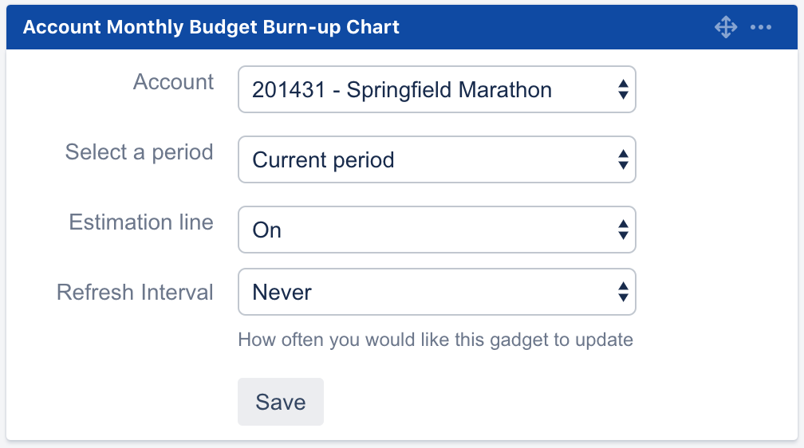Click the 'Refresh Interval' label
Image resolution: width=804 pixels, height=448 pixels.
click(x=135, y=293)
